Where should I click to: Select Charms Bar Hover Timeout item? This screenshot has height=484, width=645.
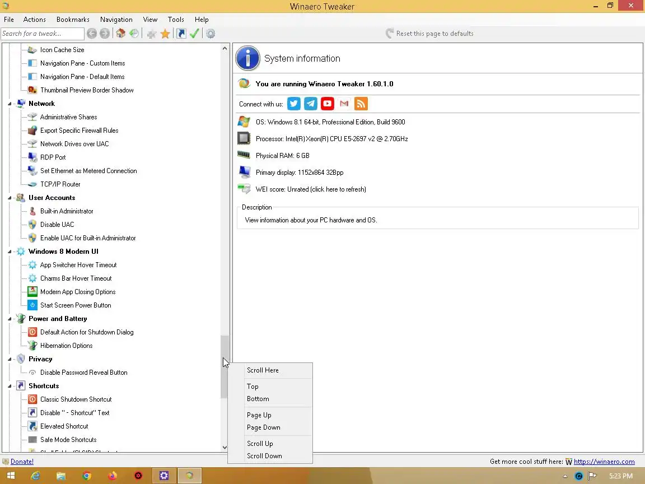76,278
